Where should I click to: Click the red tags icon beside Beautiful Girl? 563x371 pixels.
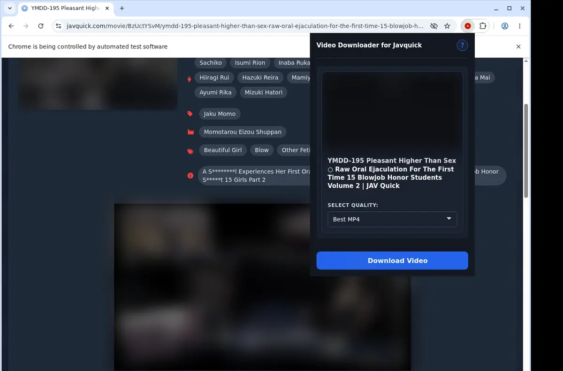[190, 151]
